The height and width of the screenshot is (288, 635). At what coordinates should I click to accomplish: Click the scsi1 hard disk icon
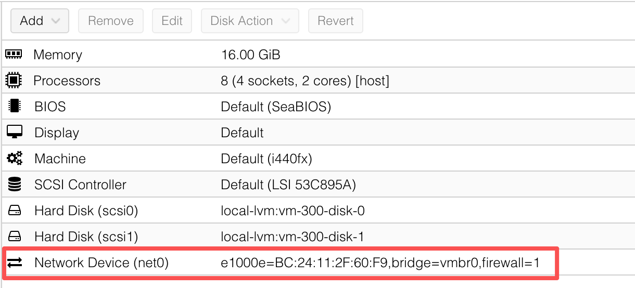14,237
